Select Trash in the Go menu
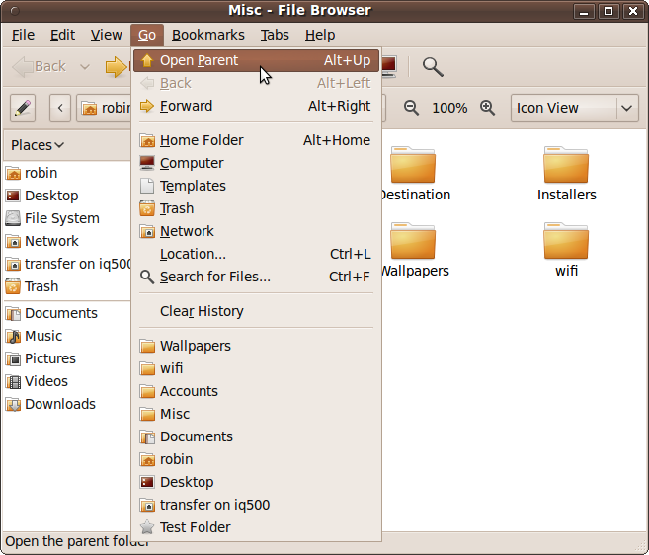The height and width of the screenshot is (555, 649). click(256, 208)
